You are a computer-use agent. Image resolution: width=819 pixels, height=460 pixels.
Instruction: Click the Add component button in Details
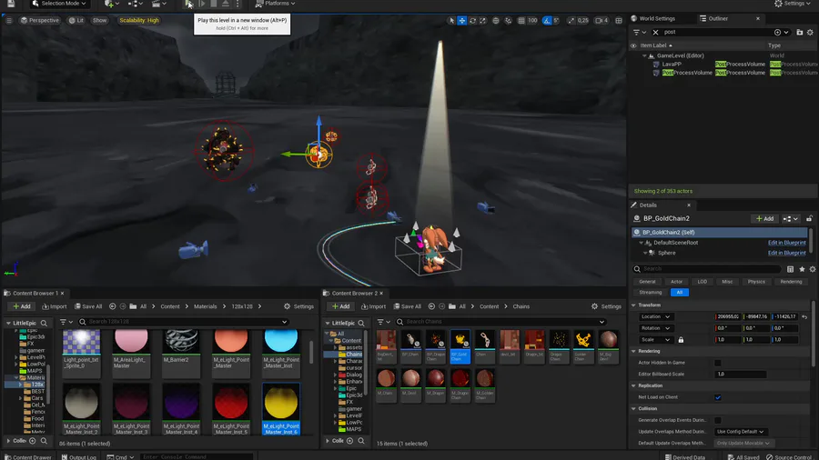coord(764,218)
